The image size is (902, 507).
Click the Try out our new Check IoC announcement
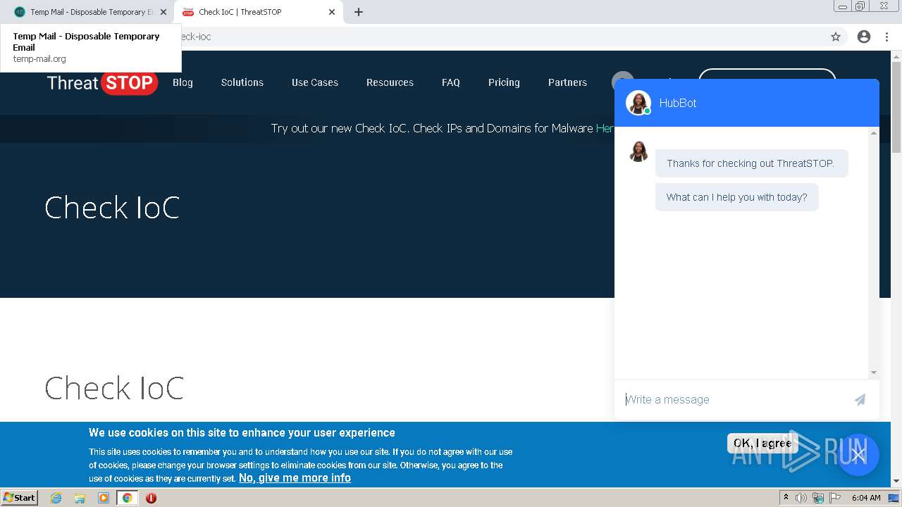coord(443,128)
